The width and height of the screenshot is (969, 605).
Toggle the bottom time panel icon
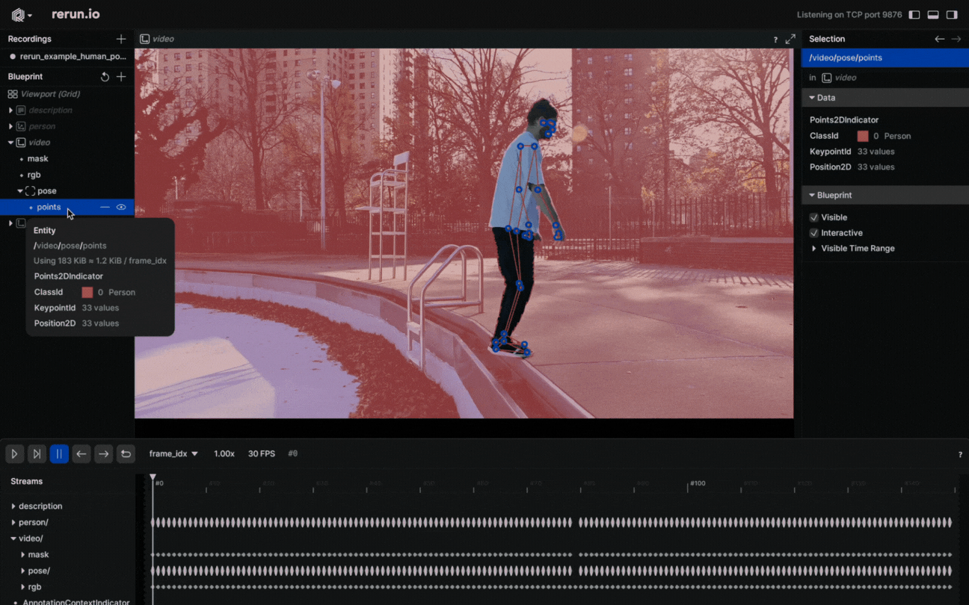(933, 15)
